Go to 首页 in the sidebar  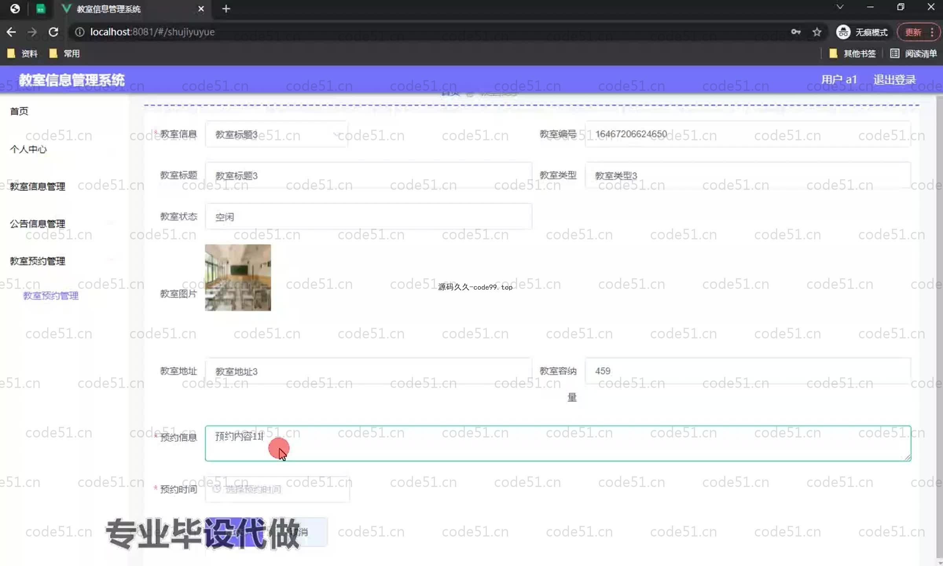pos(19,111)
